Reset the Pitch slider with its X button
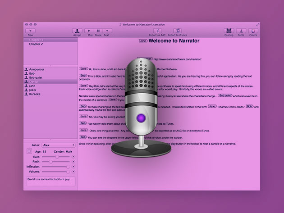The image size is (284, 213). pyautogui.click(x=73, y=162)
